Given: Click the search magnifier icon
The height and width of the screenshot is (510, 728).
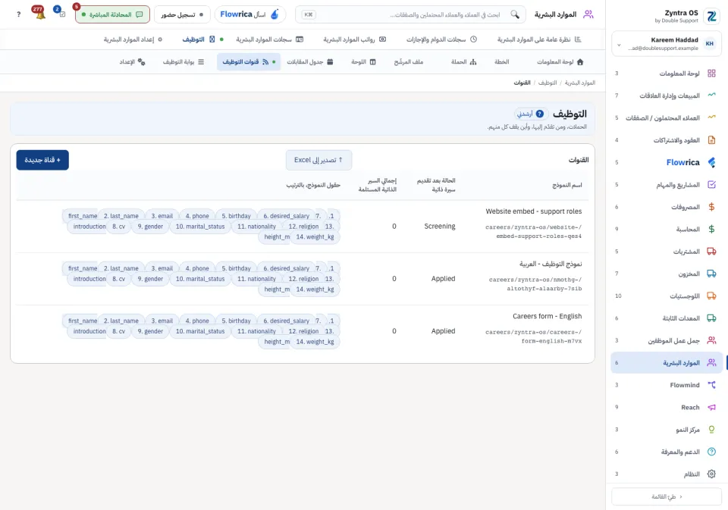Looking at the screenshot, I should [x=515, y=14].
